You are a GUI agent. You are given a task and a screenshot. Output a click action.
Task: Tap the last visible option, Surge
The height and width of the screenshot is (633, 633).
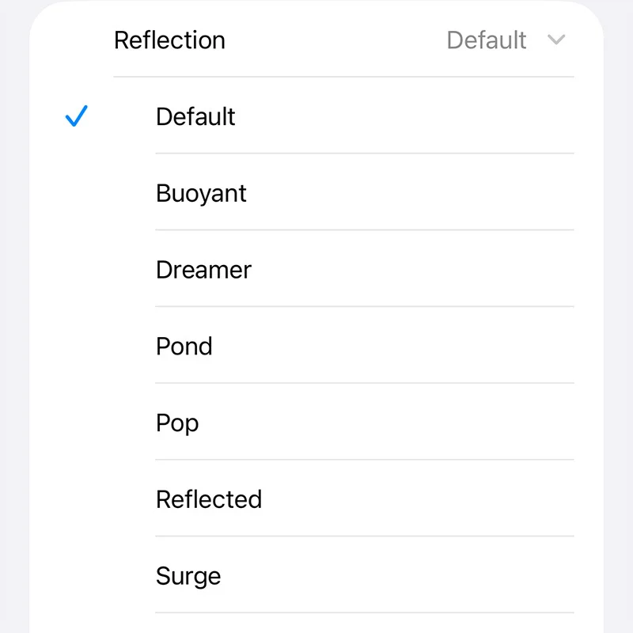188,575
